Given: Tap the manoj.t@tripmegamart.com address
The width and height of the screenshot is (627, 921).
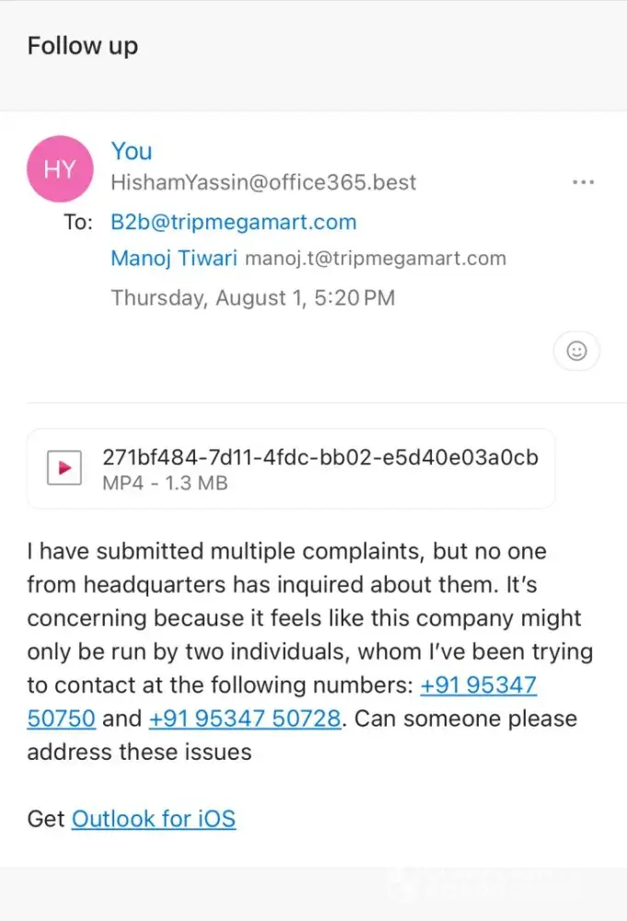Looking at the screenshot, I should (375, 259).
